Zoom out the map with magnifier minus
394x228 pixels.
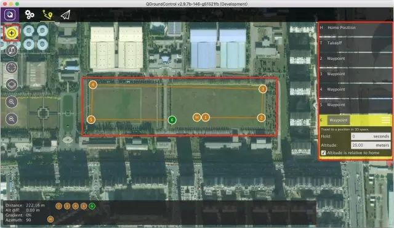[12, 119]
